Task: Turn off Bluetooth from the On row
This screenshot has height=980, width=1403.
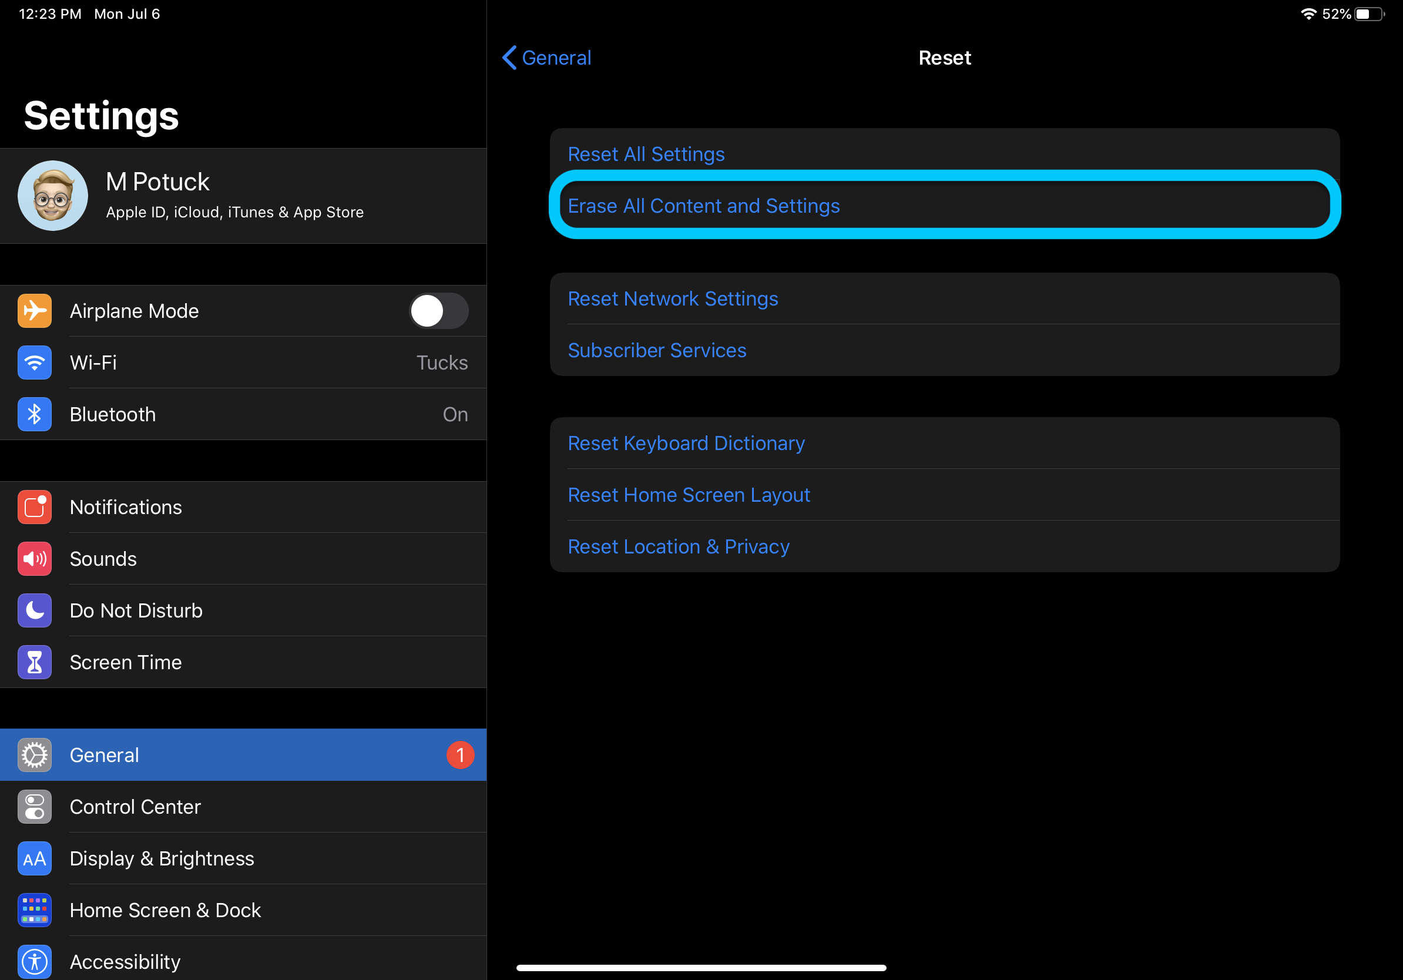Action: (455, 414)
